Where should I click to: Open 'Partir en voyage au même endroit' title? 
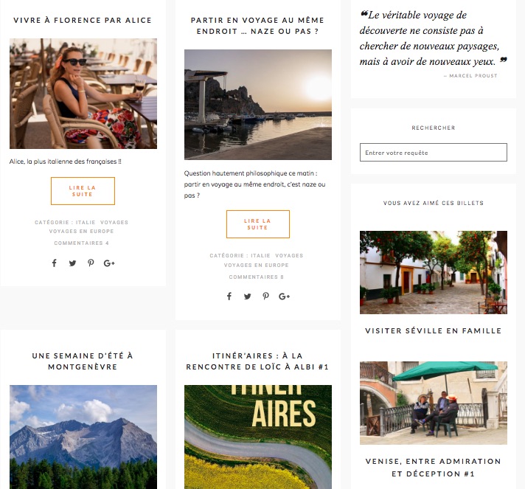pos(257,26)
